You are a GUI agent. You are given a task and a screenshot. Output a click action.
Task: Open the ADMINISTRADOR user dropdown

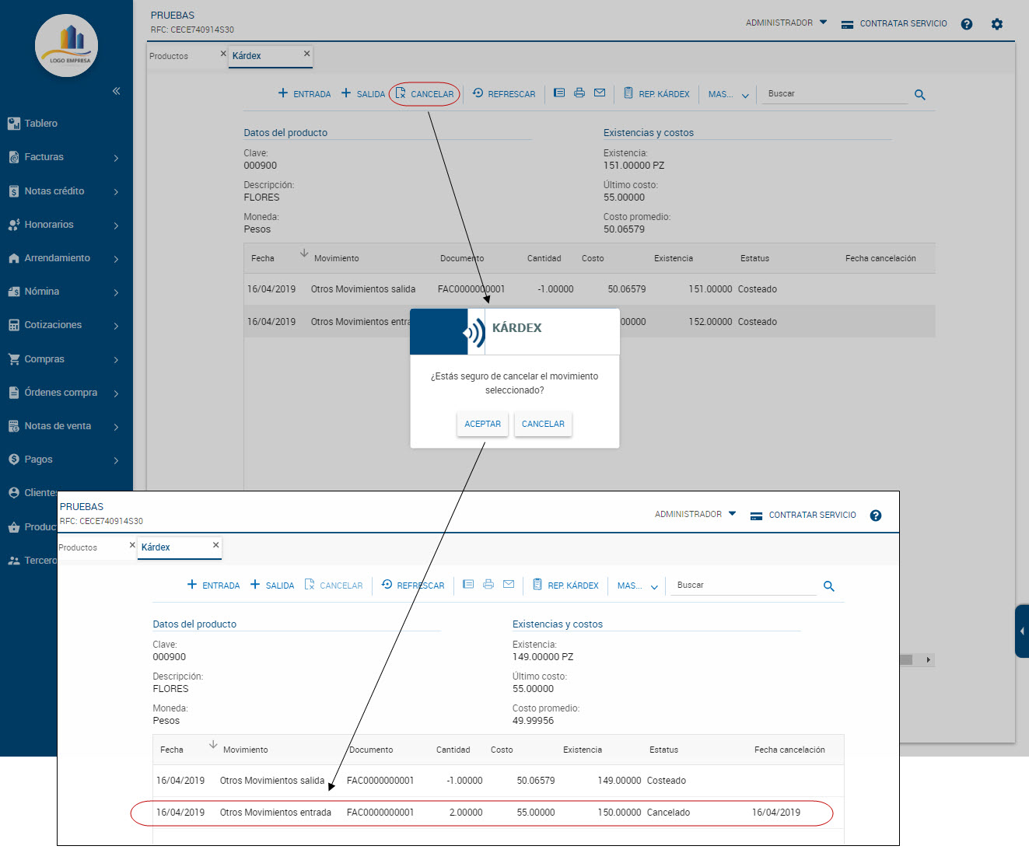(786, 23)
